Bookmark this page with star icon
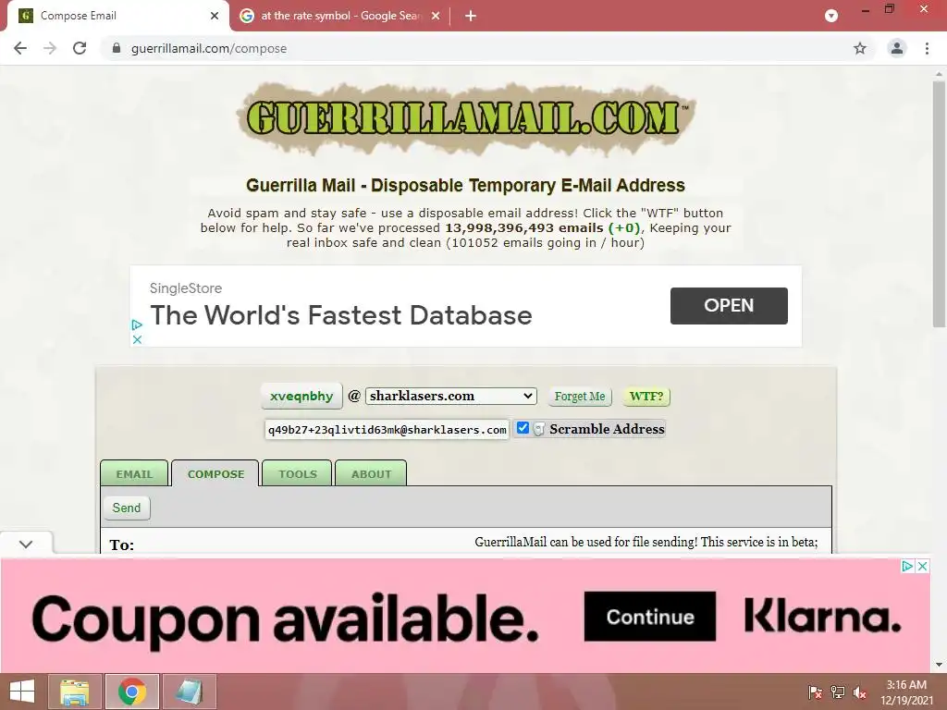The image size is (947, 710). (860, 48)
